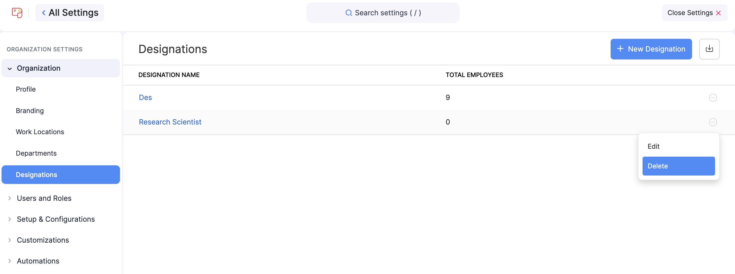This screenshot has height=274, width=735.
Task: Open the Research Scientist designation link
Action: coord(170,122)
